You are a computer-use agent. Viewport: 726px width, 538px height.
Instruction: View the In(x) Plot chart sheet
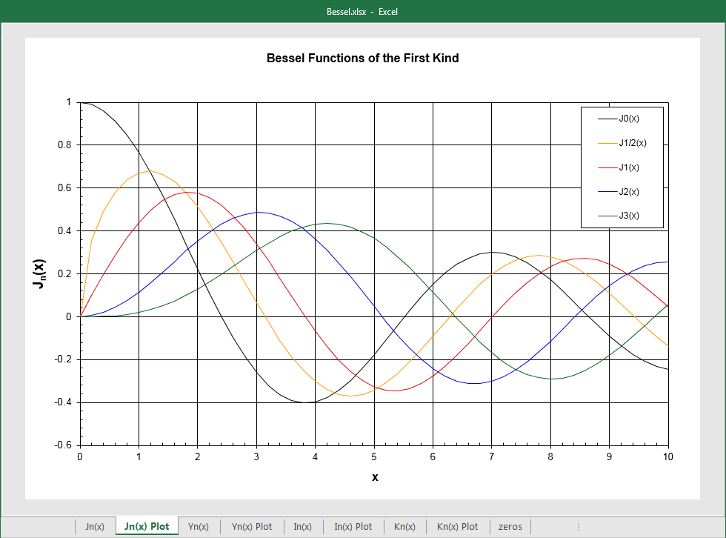354,526
